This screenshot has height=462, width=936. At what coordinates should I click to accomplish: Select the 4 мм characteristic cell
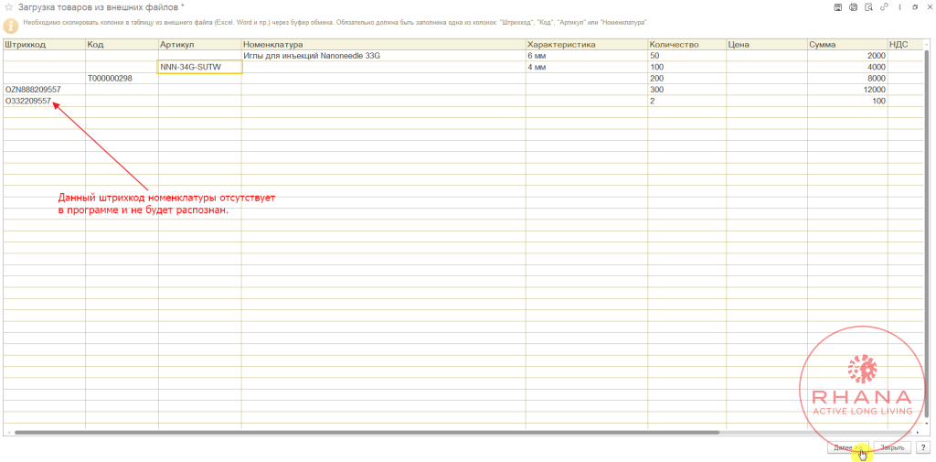[x=587, y=67]
